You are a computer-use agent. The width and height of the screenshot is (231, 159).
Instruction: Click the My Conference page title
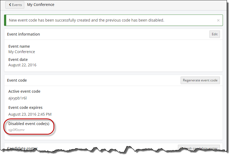[x=41, y=5]
